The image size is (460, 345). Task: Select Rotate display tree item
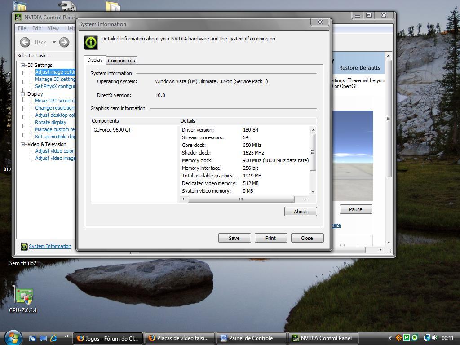tap(51, 122)
